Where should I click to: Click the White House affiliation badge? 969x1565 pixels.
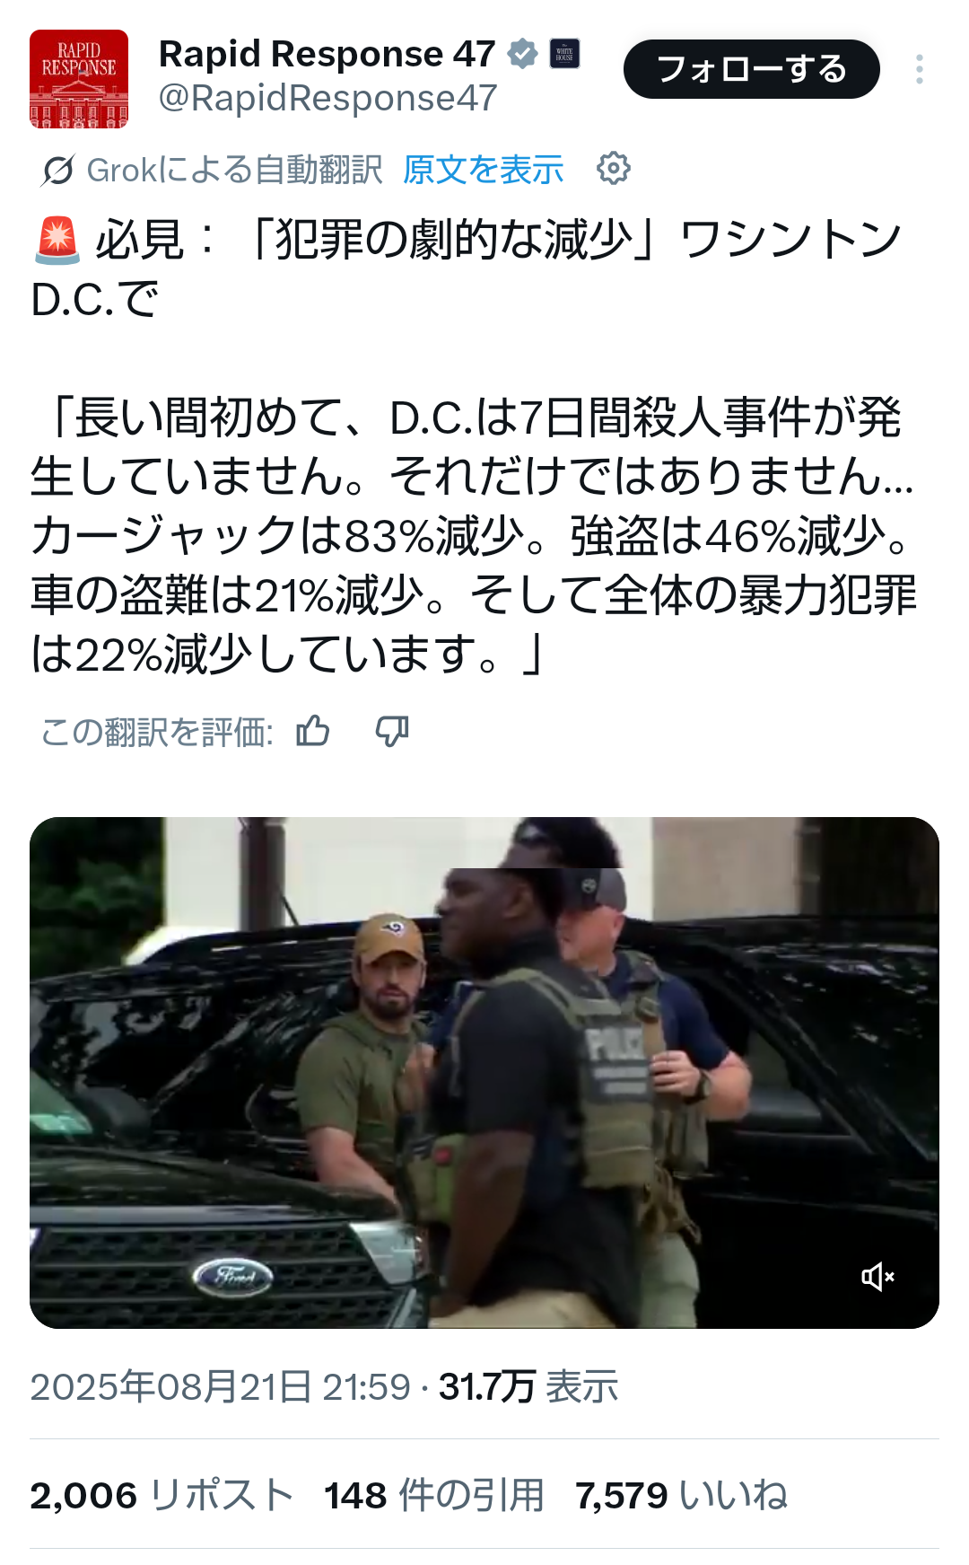(564, 54)
